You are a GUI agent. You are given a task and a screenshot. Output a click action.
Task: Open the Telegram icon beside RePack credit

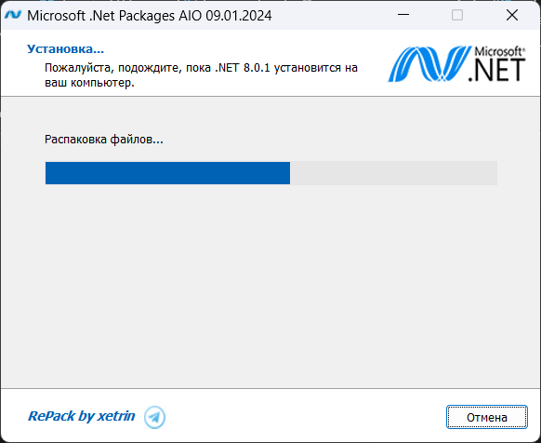pos(154,417)
